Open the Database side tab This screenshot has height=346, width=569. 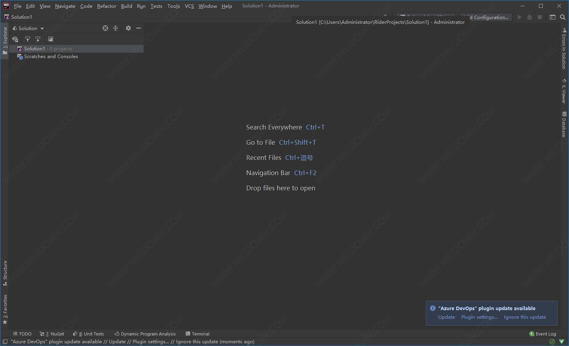pyautogui.click(x=564, y=124)
